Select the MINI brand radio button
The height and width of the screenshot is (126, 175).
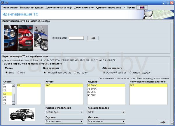18,73
